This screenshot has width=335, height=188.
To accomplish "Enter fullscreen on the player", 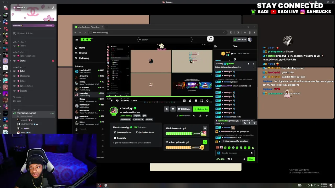I will point(202,101).
